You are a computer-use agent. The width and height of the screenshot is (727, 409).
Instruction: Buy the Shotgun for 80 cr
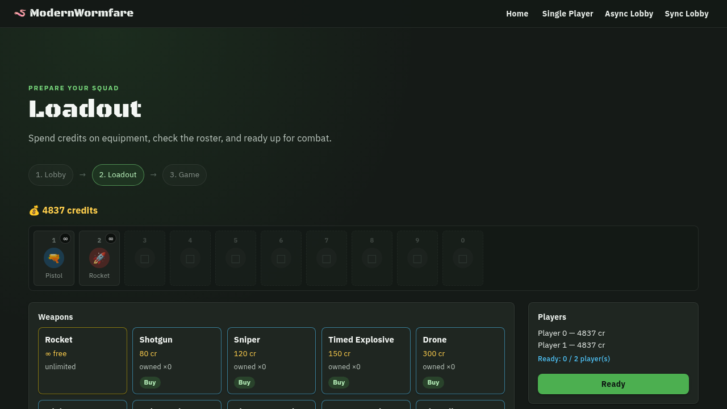(150, 383)
